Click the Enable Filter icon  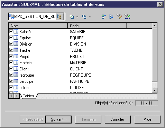tap(127, 17)
